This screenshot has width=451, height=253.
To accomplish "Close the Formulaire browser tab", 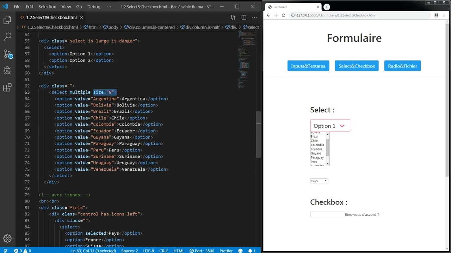I will [318, 7].
